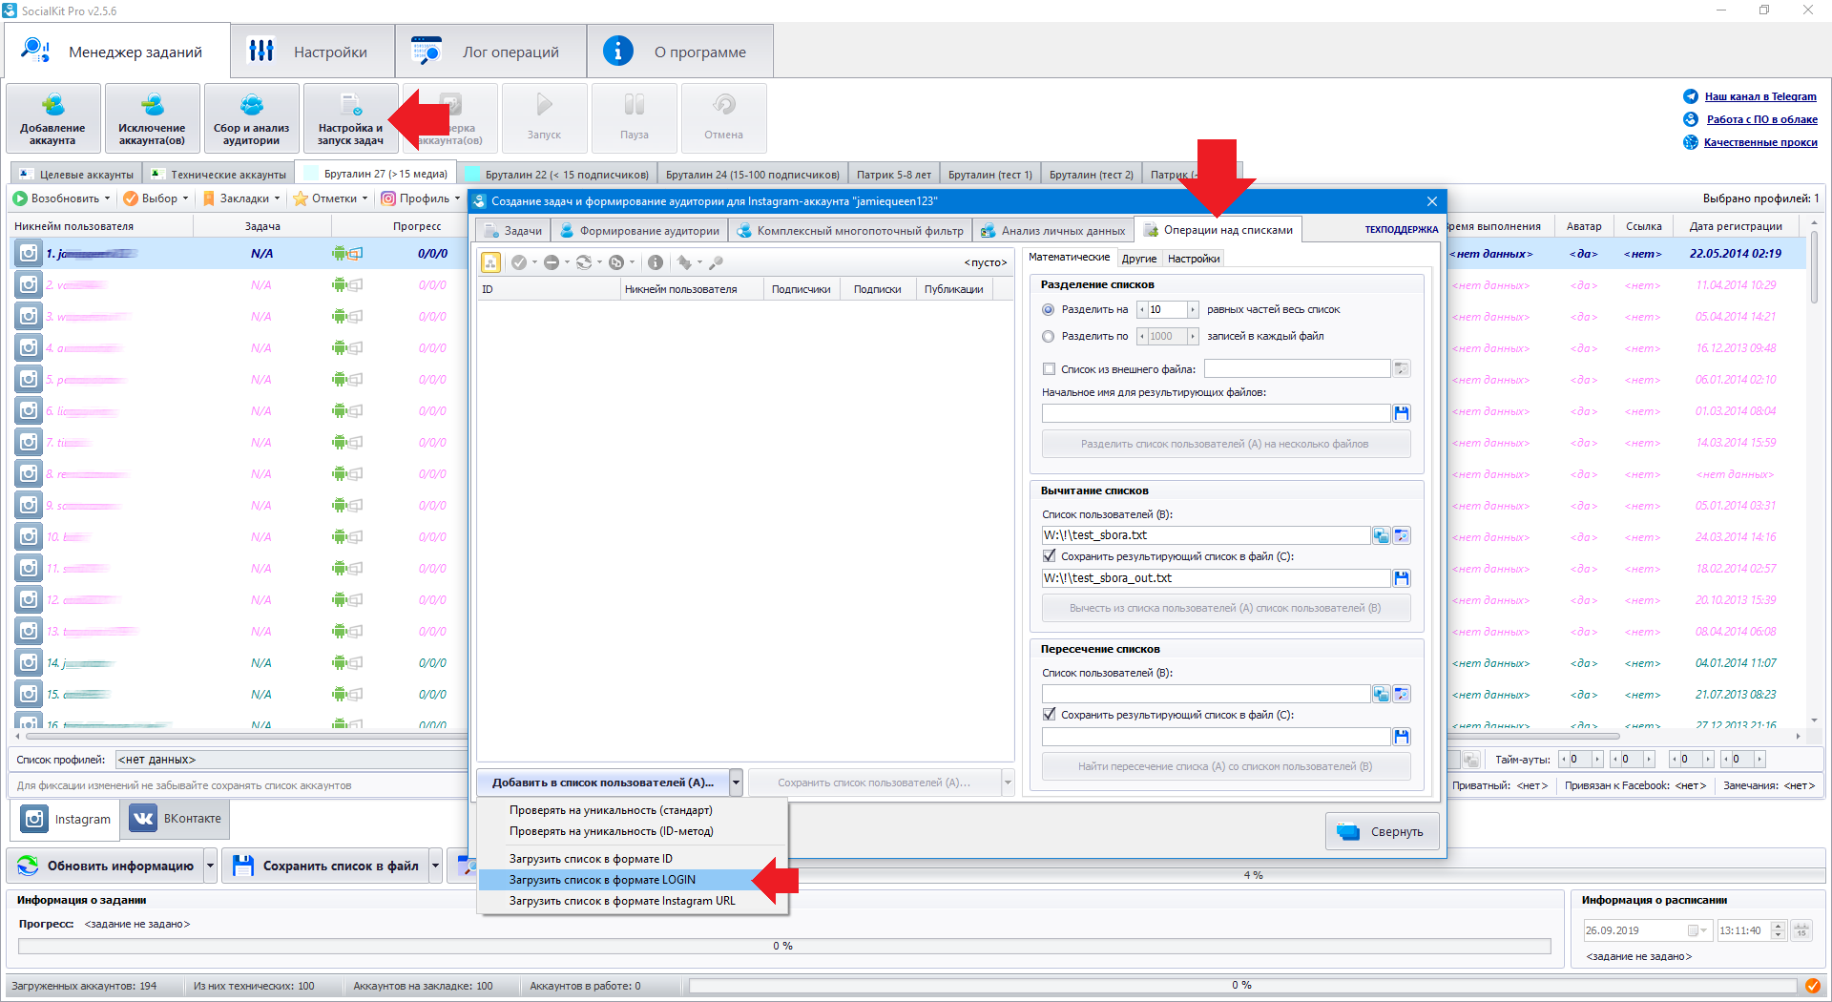This screenshot has height=1002, width=1832.
Task: Open the calendar icon beside time 13:11:40
Action: tap(1801, 930)
